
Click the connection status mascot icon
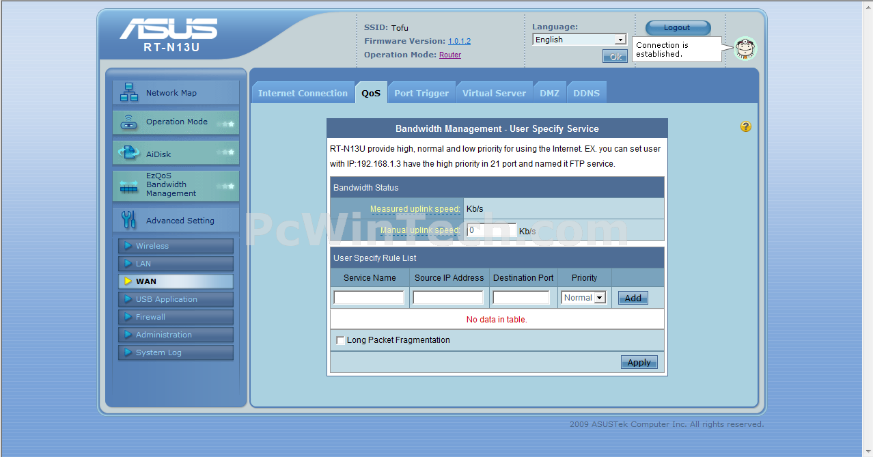pos(745,49)
